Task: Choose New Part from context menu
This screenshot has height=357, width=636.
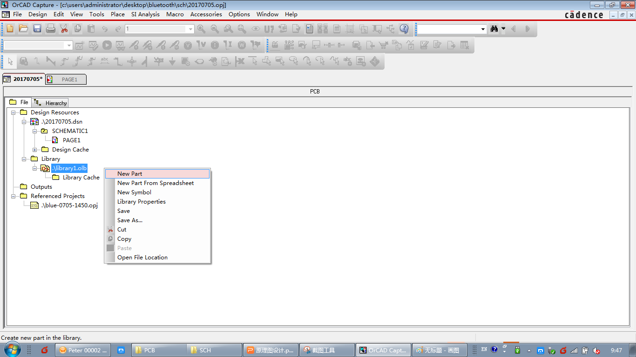Action: 157,174
